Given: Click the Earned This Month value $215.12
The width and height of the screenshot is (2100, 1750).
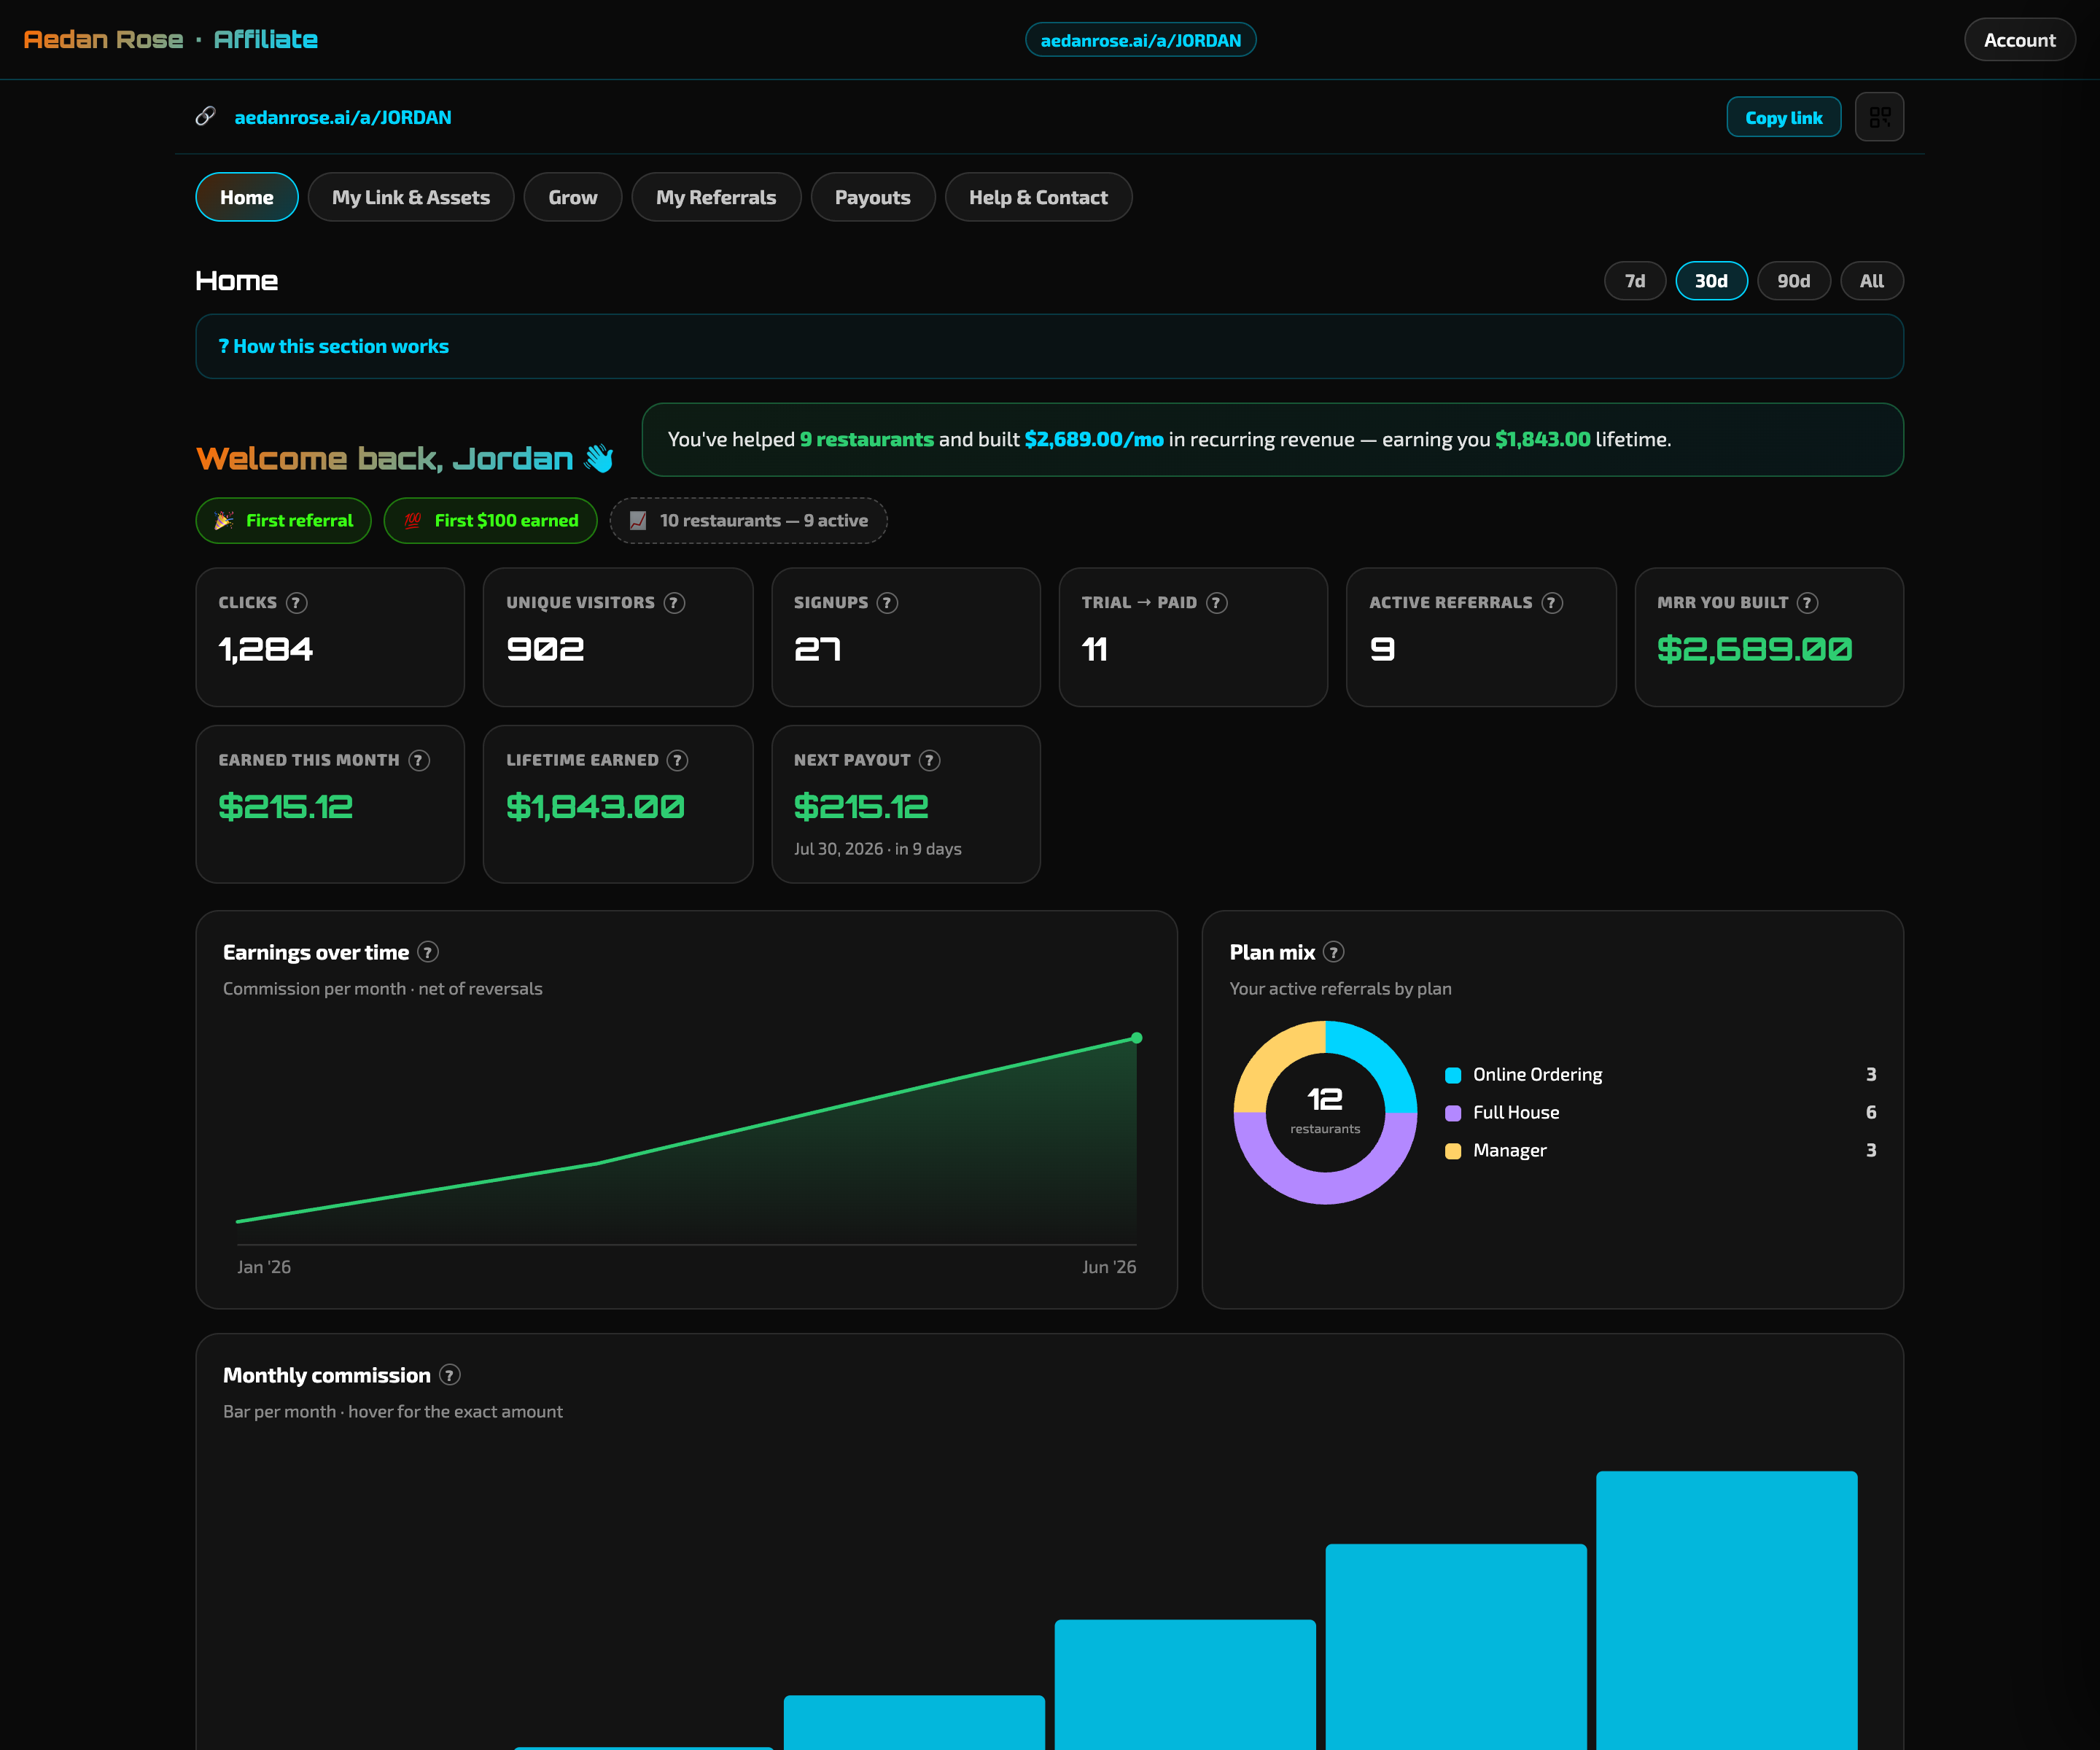Looking at the screenshot, I should click(x=285, y=806).
